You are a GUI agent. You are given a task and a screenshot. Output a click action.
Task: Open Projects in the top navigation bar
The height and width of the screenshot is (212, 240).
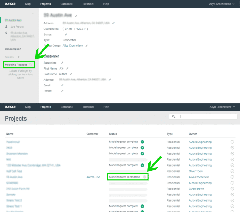point(45,4)
